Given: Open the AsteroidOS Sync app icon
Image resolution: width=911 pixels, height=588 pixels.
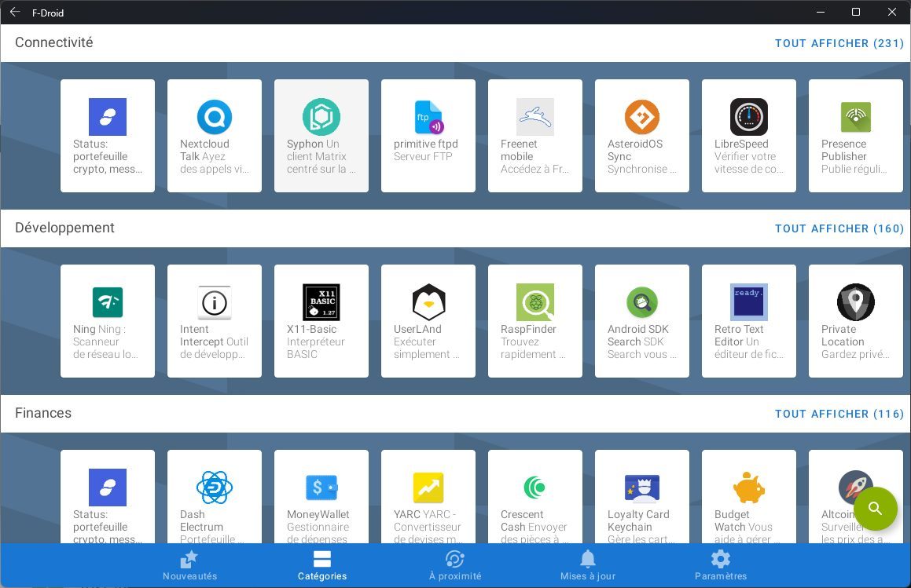Looking at the screenshot, I should [642, 117].
